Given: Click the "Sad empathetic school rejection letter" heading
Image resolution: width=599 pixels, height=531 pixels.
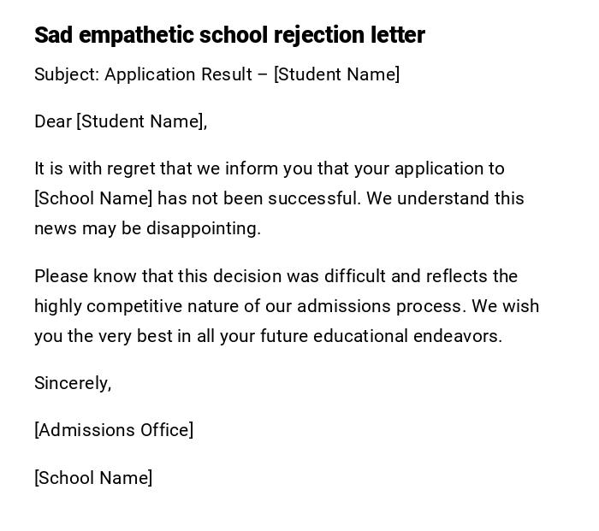Looking at the screenshot, I should point(229,35).
